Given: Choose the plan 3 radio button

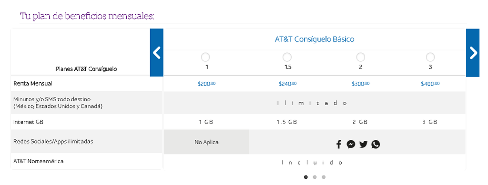Looking at the screenshot, I should pyautogui.click(x=430, y=57).
